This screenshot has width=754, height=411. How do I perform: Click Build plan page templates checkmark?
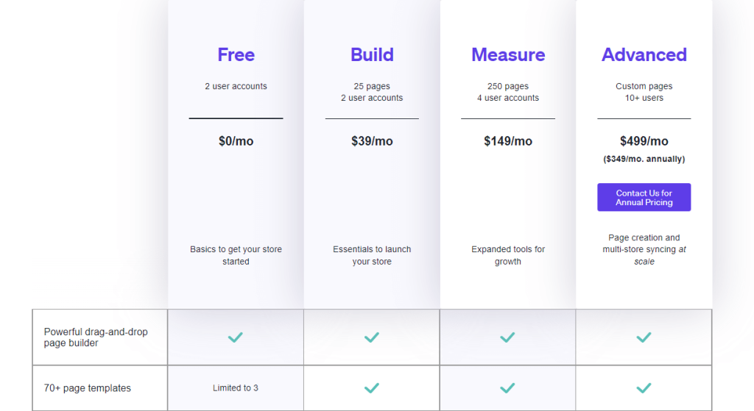coord(372,387)
